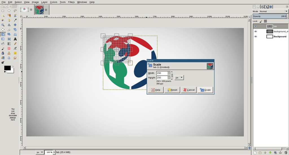Select the Heal tool
The image size is (289, 155).
(x=15, y=53)
